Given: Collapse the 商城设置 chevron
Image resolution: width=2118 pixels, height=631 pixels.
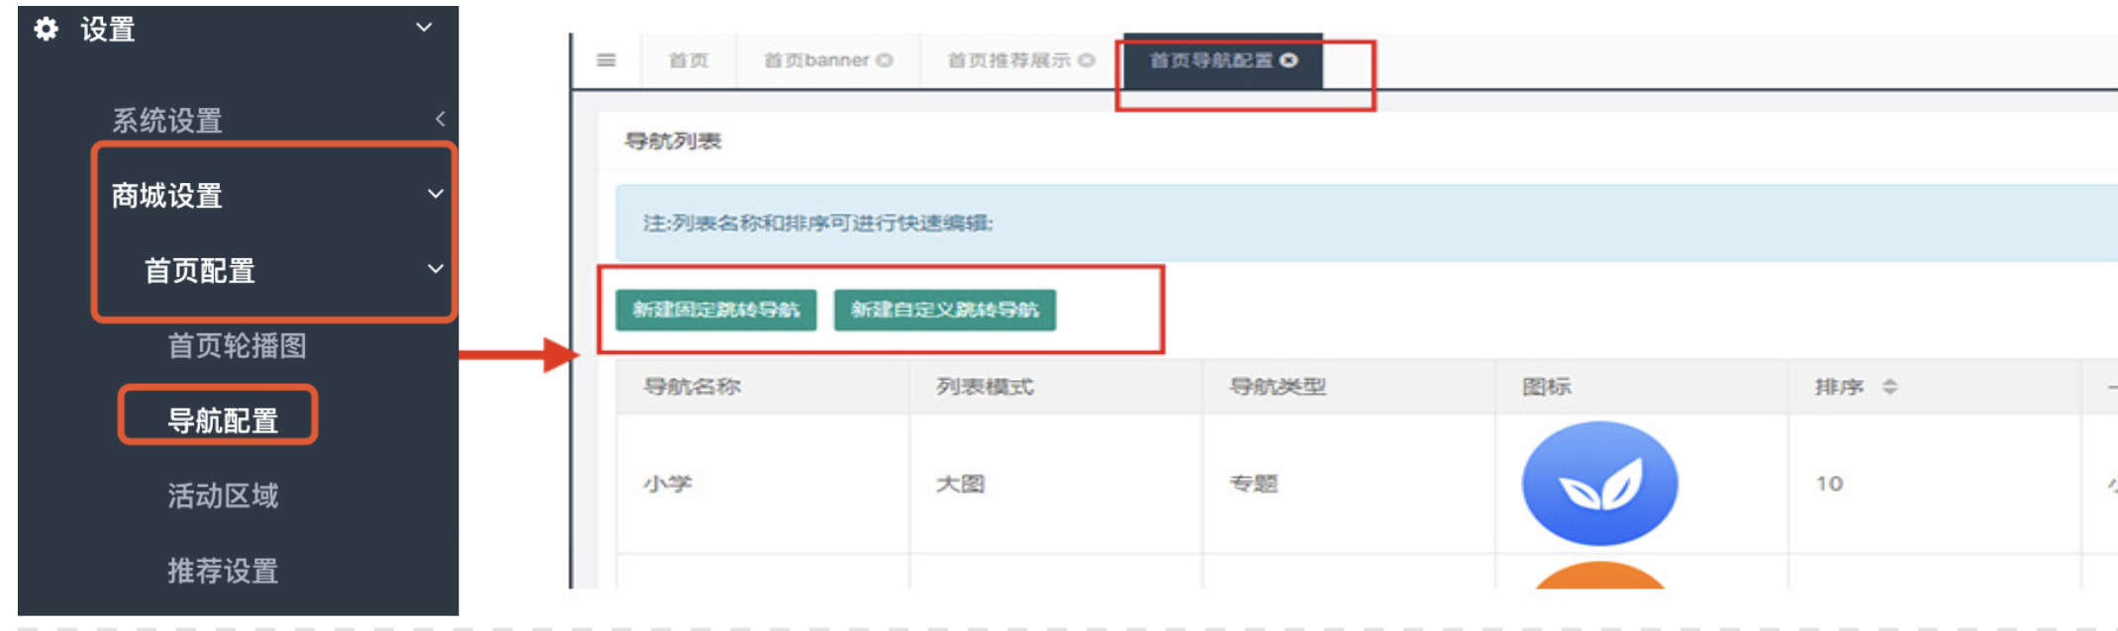Looking at the screenshot, I should [435, 194].
